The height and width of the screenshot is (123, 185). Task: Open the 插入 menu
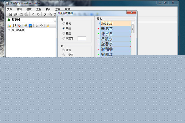click(x=48, y=9)
